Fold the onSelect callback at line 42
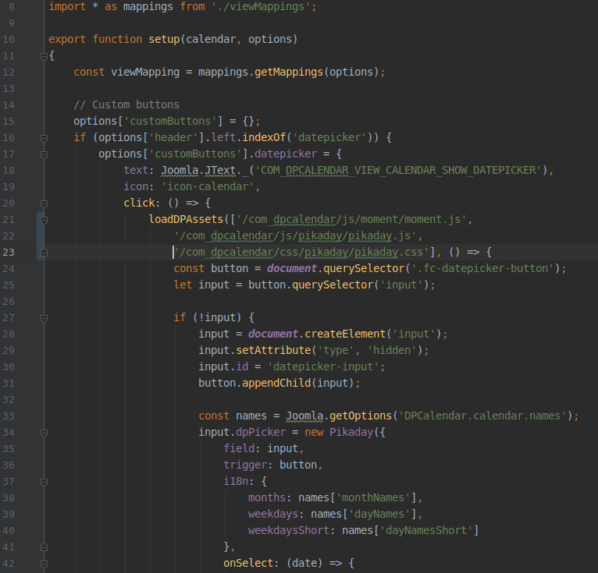The height and width of the screenshot is (573, 598). [44, 563]
